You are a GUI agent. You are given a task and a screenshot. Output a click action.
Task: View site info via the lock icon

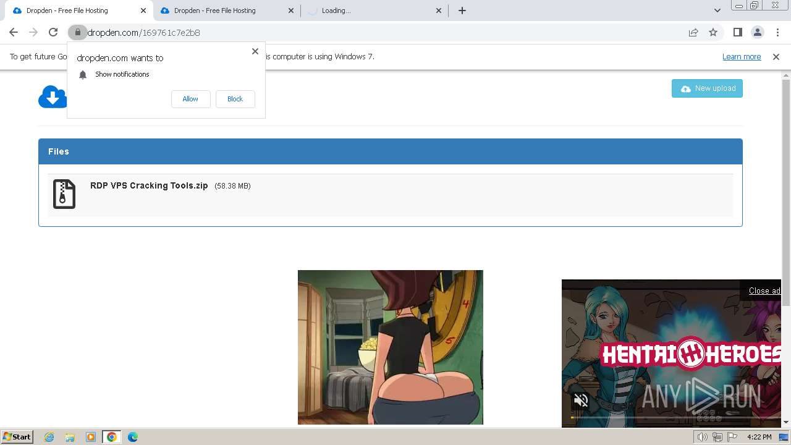pos(77,32)
